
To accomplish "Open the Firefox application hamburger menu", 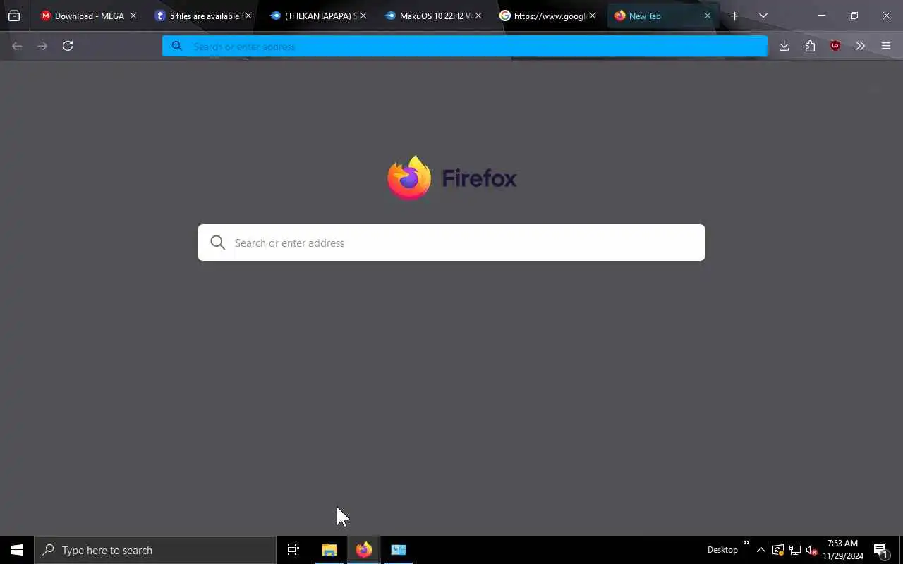I will tap(886, 46).
